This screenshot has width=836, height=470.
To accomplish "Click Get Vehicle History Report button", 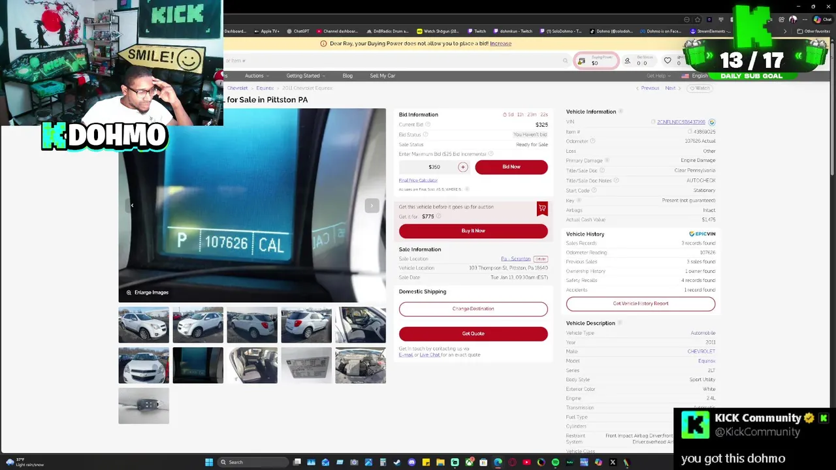I will point(641,304).
